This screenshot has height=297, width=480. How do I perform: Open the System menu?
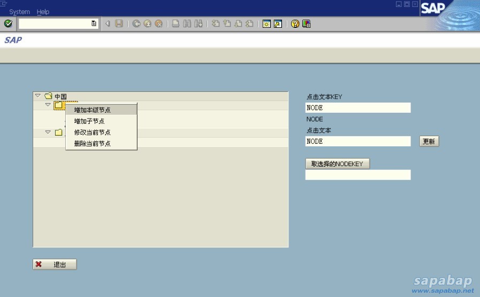pos(20,12)
